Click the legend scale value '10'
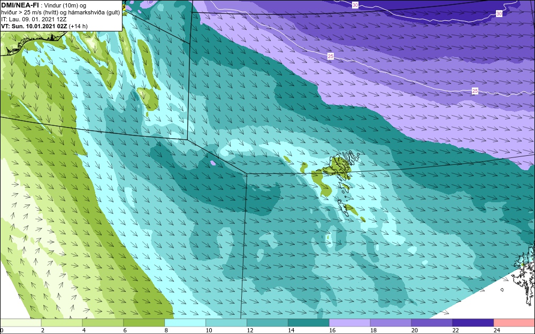535x334 pixels. coord(209,330)
